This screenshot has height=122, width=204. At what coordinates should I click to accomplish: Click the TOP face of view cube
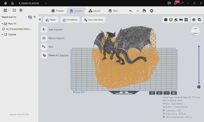pyautogui.click(x=195, y=29)
